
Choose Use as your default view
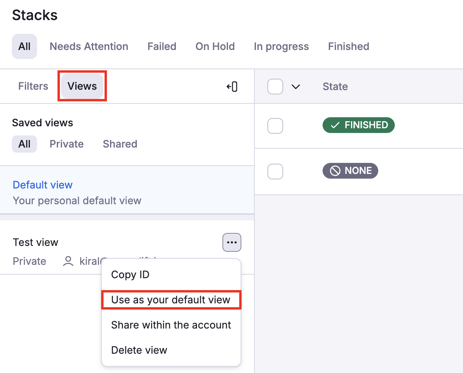click(171, 299)
